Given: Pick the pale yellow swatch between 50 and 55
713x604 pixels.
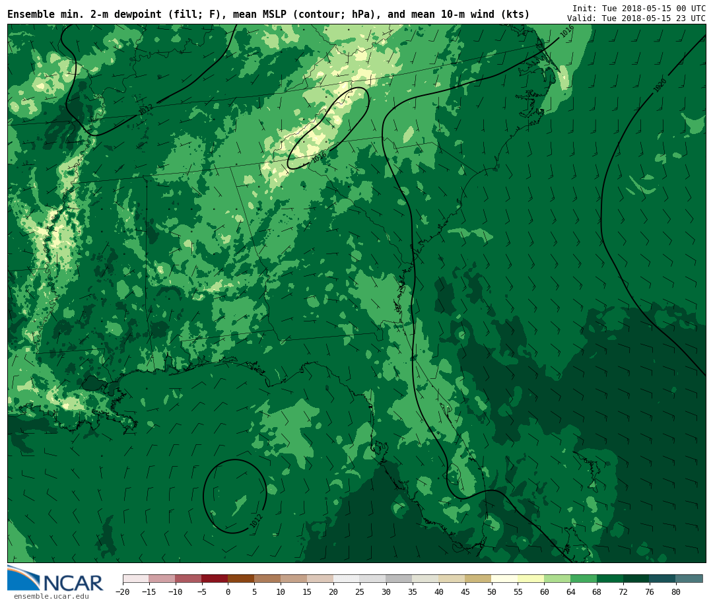Looking at the screenshot, I should [505, 578].
